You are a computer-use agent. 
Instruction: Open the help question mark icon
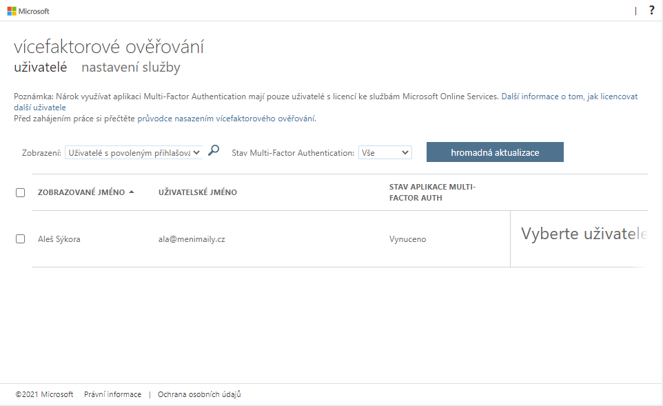tap(651, 10)
